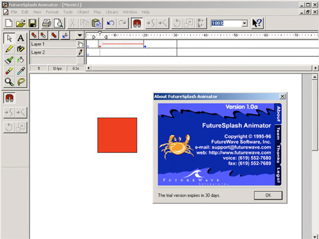Click Straighten icon in main toolbar
The width and height of the screenshot is (319, 239).
[163, 23]
